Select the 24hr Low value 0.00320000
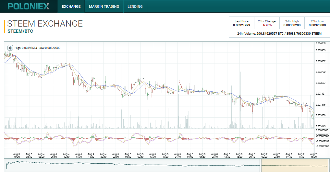 click(x=317, y=25)
